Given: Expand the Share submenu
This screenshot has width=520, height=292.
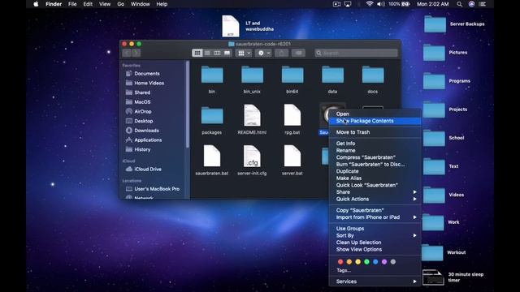Looking at the screenshot, I should point(375,192).
